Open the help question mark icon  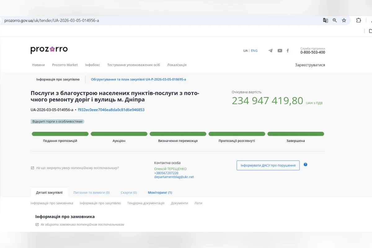pos(305,165)
